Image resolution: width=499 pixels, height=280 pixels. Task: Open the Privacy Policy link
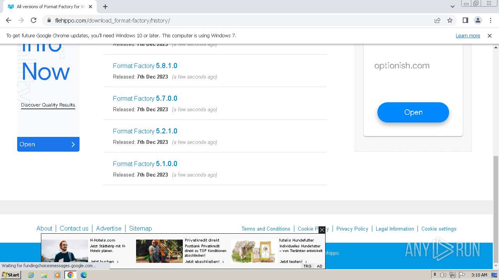click(352, 229)
